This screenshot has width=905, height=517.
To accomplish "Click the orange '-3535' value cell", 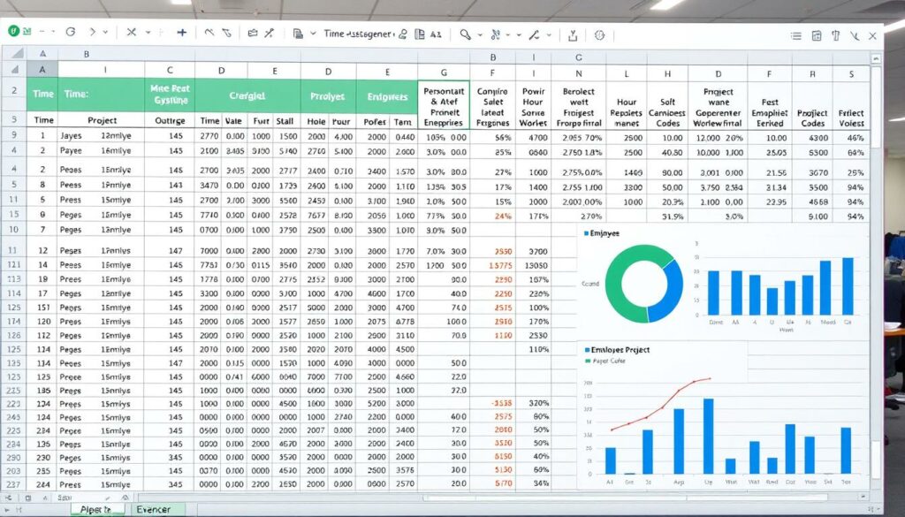I will pyautogui.click(x=502, y=403).
